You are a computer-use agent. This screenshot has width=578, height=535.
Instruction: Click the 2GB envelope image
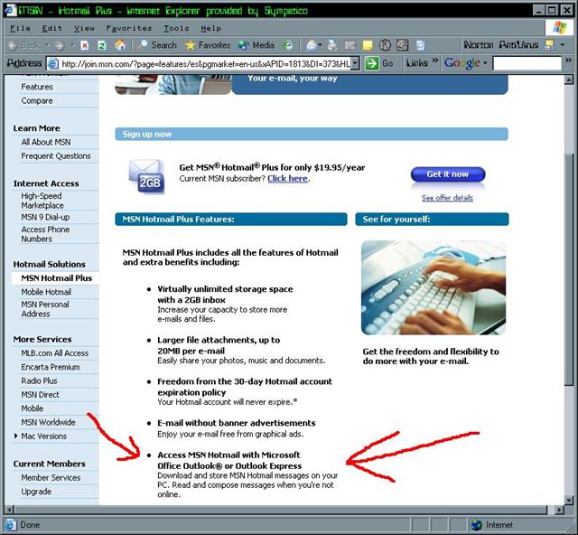[146, 177]
